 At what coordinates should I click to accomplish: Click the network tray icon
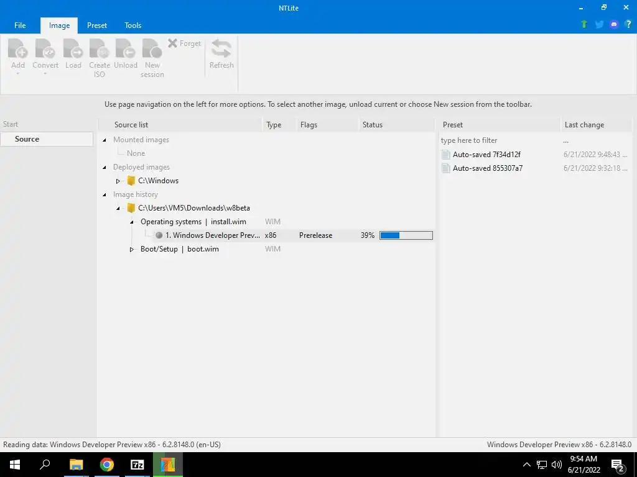(x=542, y=465)
